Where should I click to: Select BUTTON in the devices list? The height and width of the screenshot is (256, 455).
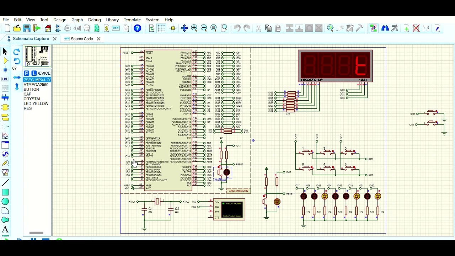point(31,90)
